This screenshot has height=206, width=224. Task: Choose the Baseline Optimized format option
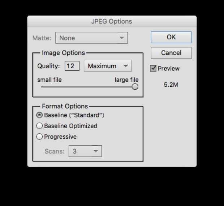[40, 126]
